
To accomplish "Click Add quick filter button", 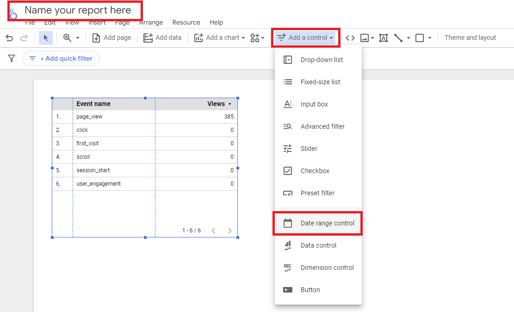I will [61, 58].
